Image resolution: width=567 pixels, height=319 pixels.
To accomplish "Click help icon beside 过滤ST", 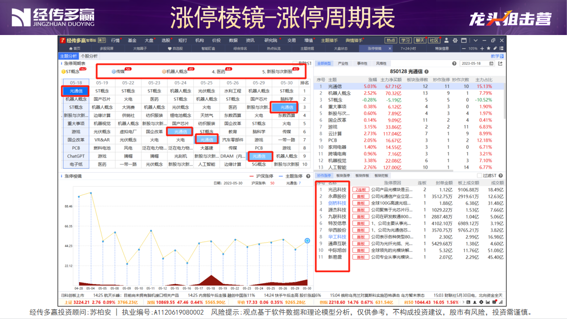I will [501, 176].
